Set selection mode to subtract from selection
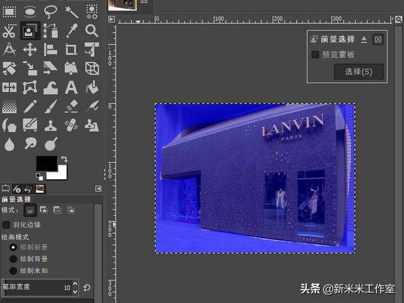This screenshot has width=404, height=303. (x=57, y=210)
